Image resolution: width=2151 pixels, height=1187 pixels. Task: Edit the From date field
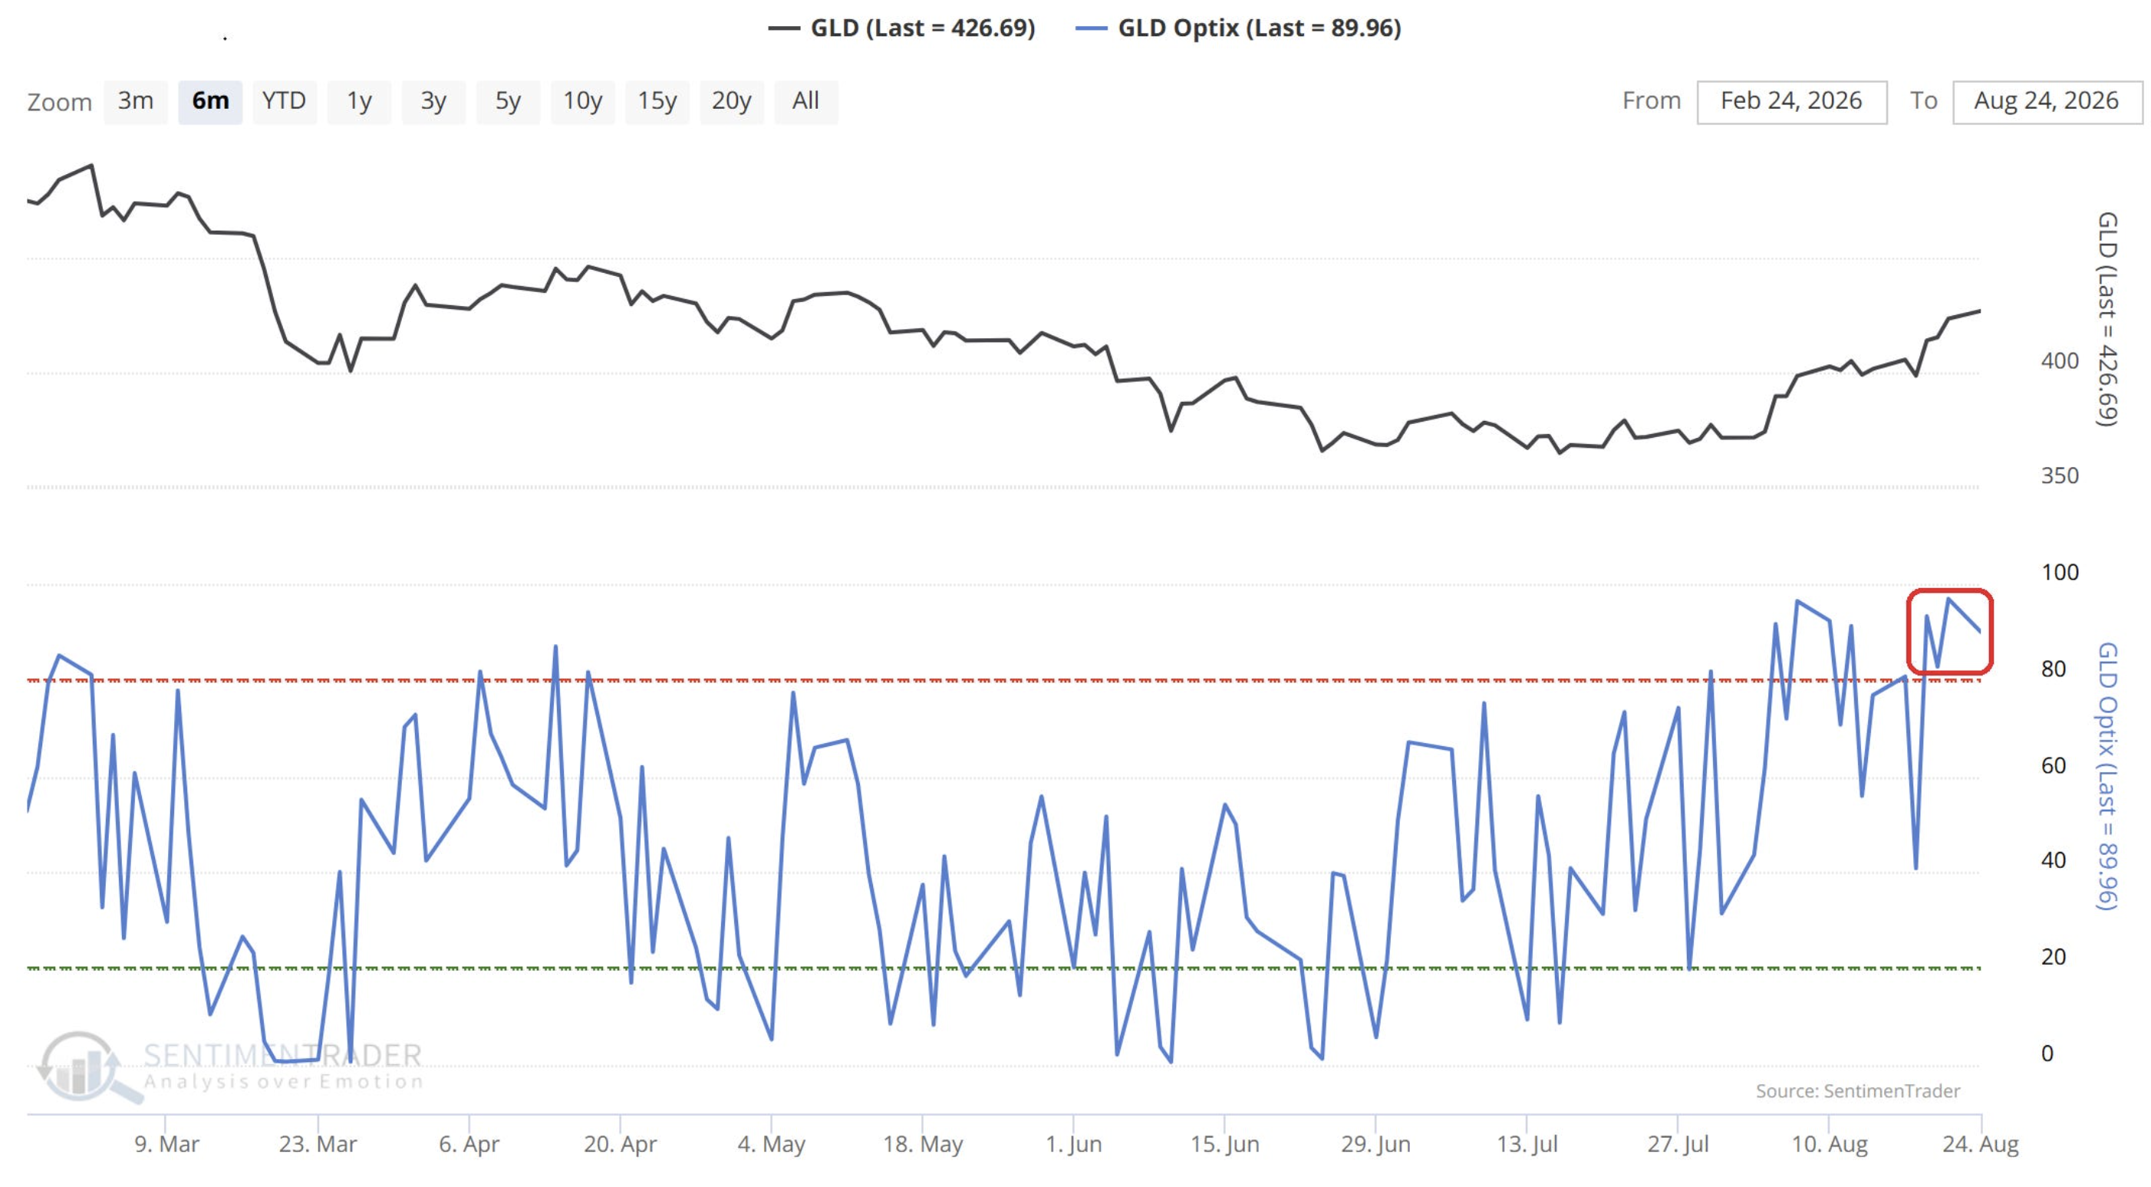[1791, 102]
